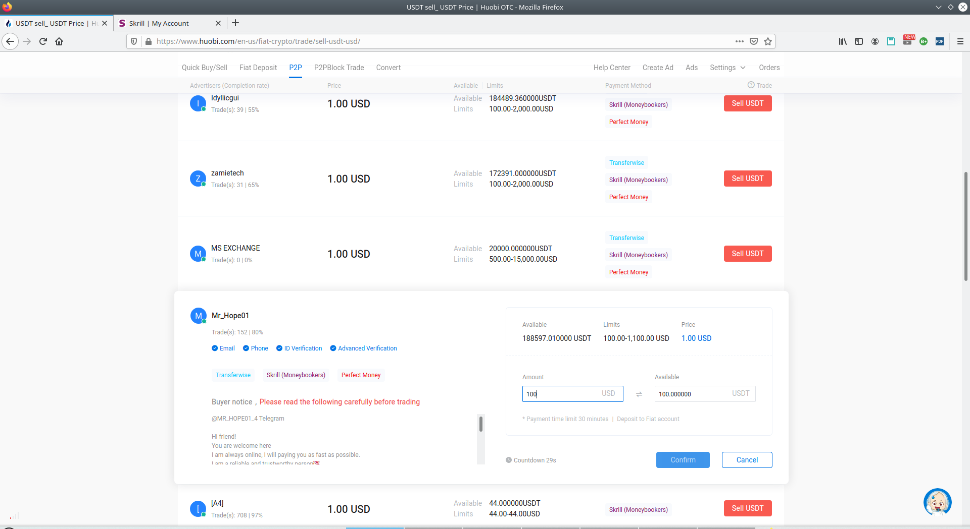The width and height of the screenshot is (970, 529).
Task: Expand the Settings dropdown
Action: point(727,68)
